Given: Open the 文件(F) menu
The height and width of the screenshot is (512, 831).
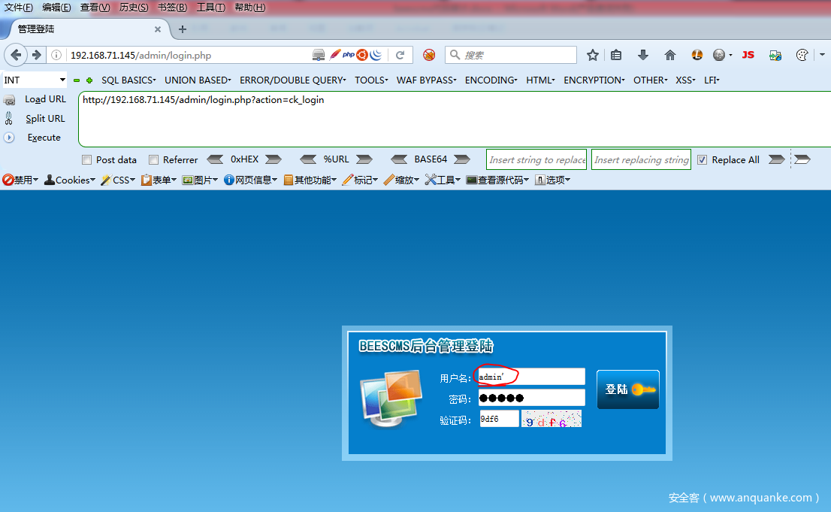Looking at the screenshot, I should [x=19, y=8].
